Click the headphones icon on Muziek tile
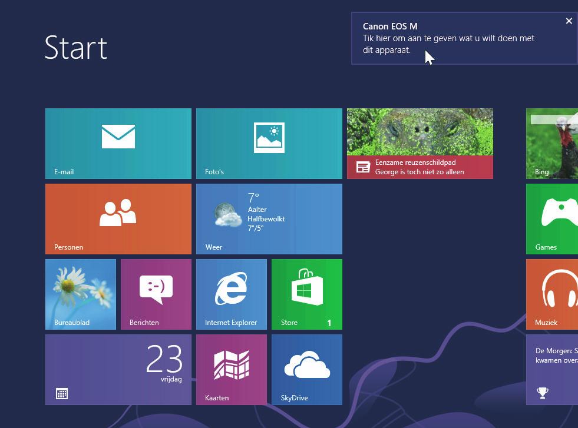 click(560, 288)
